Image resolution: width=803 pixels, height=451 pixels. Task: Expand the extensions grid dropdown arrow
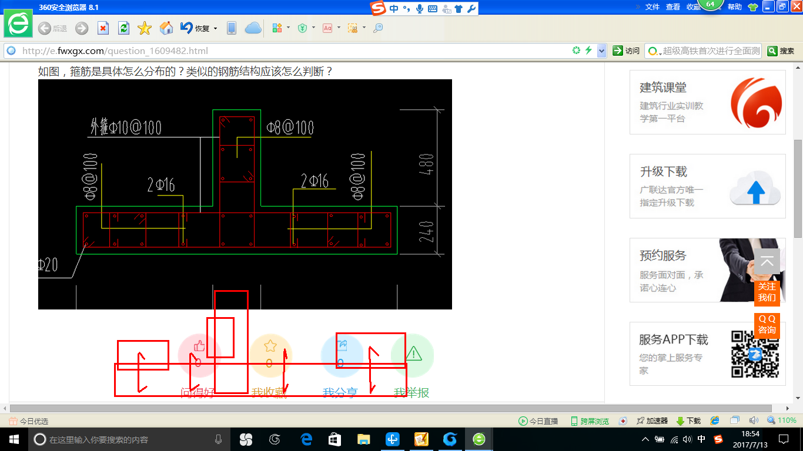[288, 28]
